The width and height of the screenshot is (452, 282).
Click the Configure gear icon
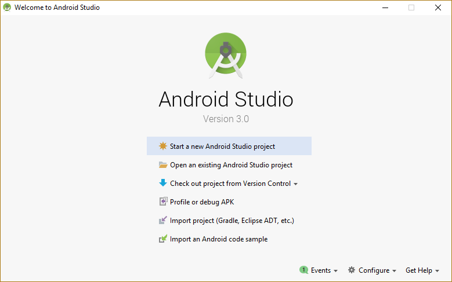click(x=352, y=270)
